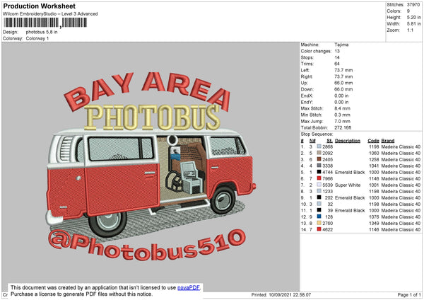The width and height of the screenshot is (424, 300).
Task: Click the brown swatch for stitch 2405
Action: [x=319, y=159]
